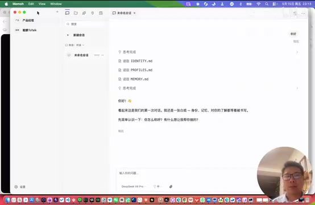The height and width of the screenshot is (205, 315).
Task: Open the 来自: 对话 source filter dropdown
Action: pos(74,45)
